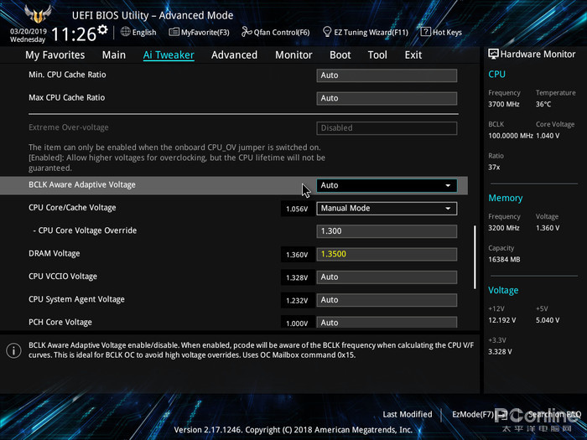Viewport: 587px width, 440px height.
Task: Switch to the Tool tab
Action: (377, 55)
